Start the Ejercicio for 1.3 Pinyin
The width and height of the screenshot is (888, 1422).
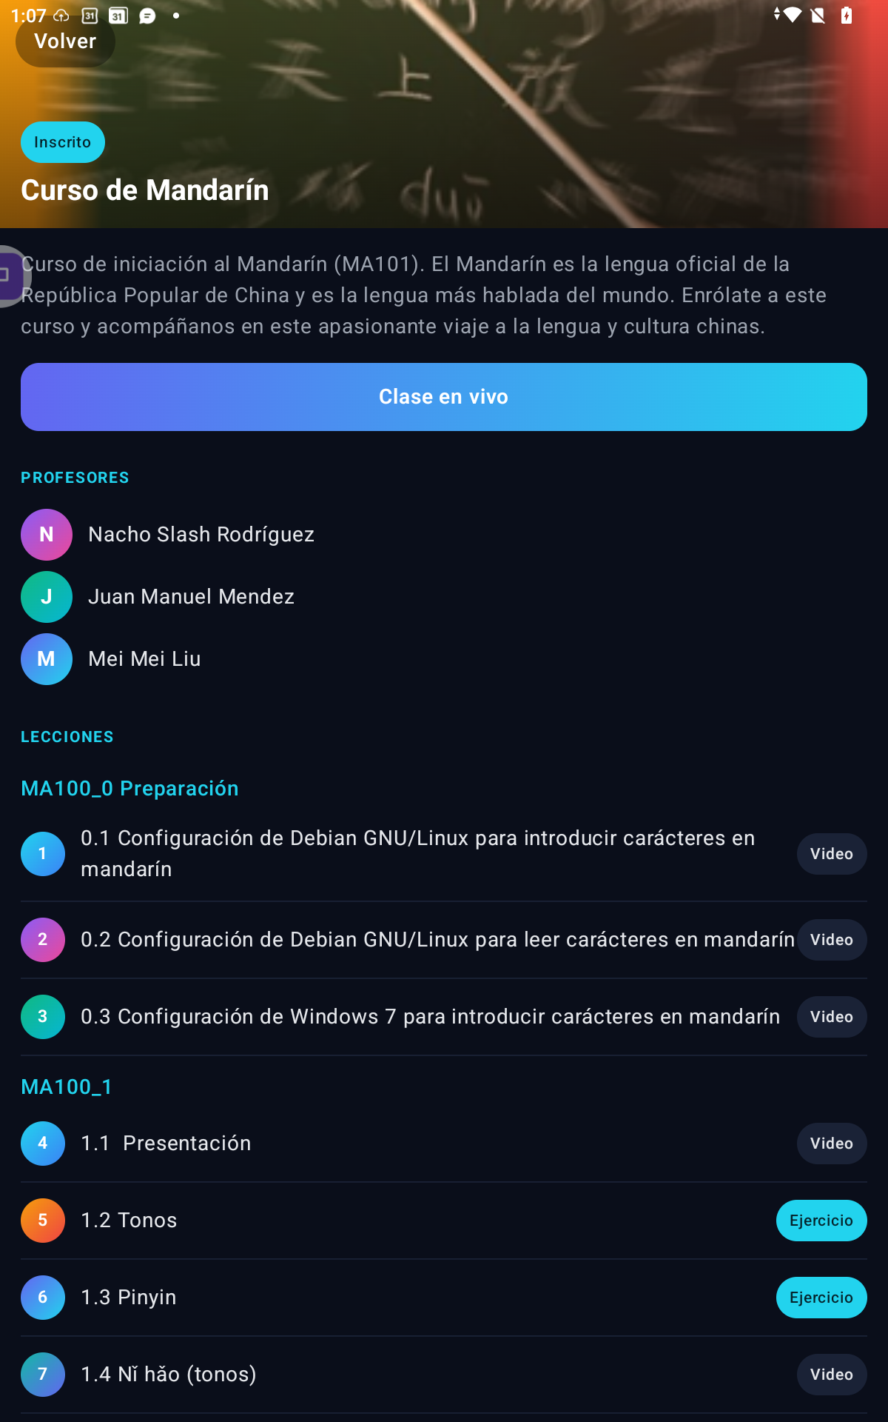tap(821, 1298)
